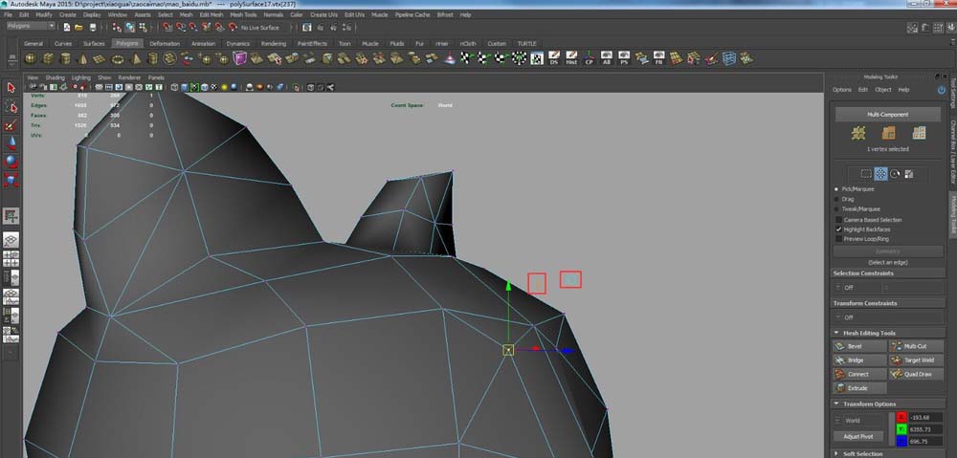Open the Edit Mesh menu
The height and width of the screenshot is (458, 957).
[x=211, y=14]
